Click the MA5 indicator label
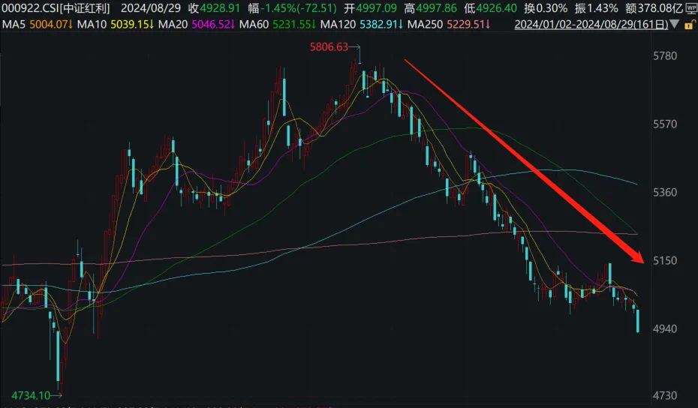This screenshot has width=698, height=408. tap(15, 24)
